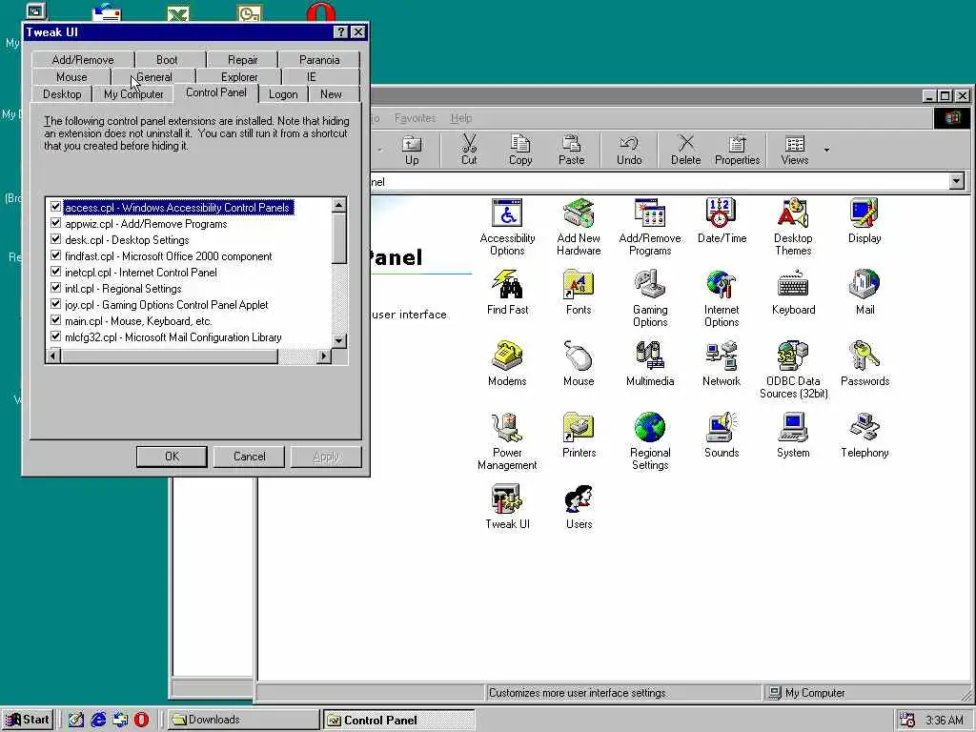Open Help menu in Control Panel window
The width and height of the screenshot is (976, 732).
pos(461,117)
